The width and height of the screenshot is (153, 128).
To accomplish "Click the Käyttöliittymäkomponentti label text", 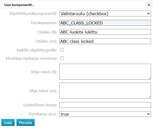I will click(32, 14).
